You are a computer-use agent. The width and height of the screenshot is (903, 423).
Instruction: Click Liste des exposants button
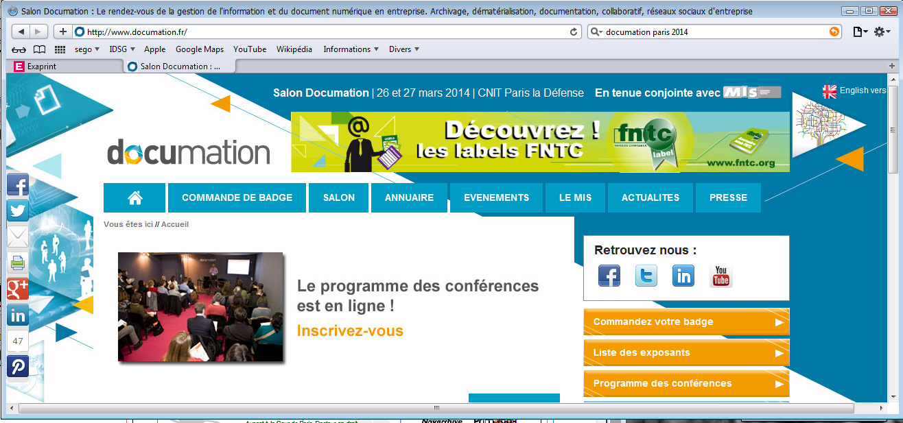click(686, 352)
